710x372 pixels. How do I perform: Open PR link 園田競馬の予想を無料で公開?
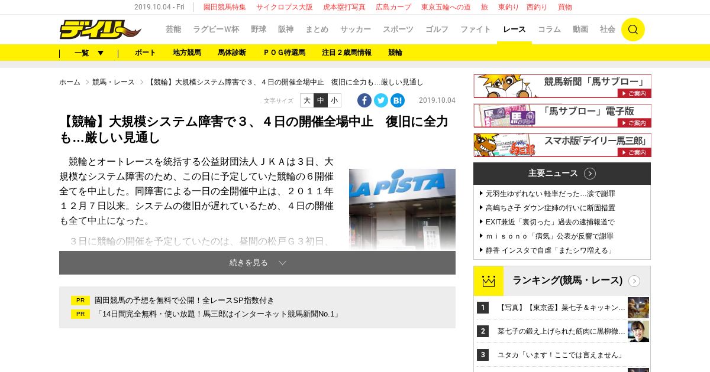[185, 301]
